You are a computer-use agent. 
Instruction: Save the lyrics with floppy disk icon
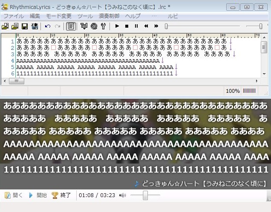(25, 26)
